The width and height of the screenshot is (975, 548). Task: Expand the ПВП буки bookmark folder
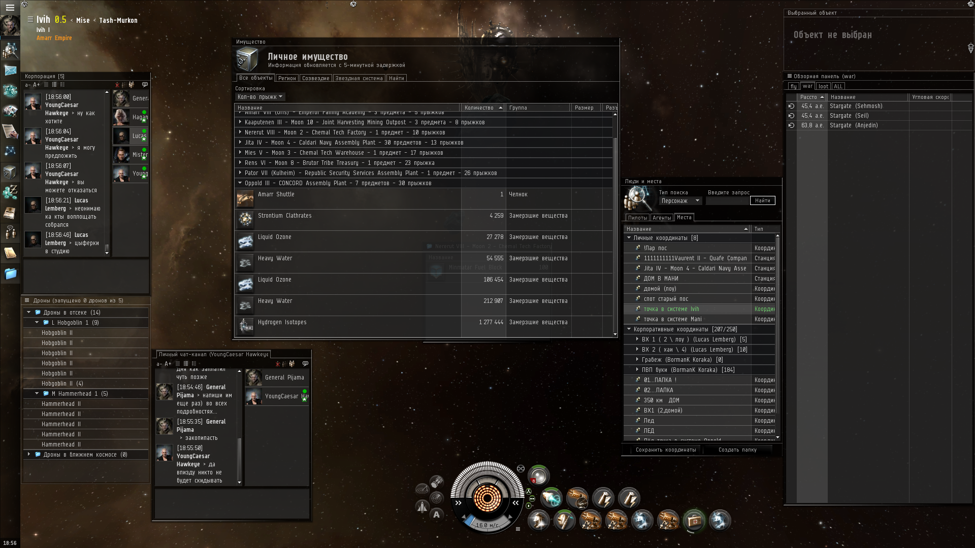[637, 370]
